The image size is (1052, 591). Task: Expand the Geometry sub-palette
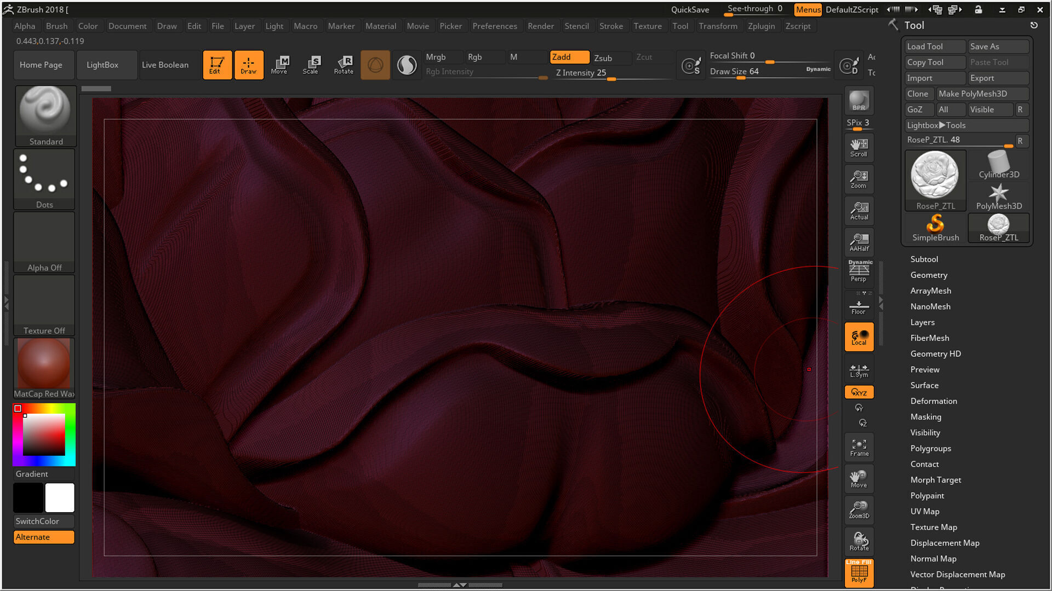[929, 275]
